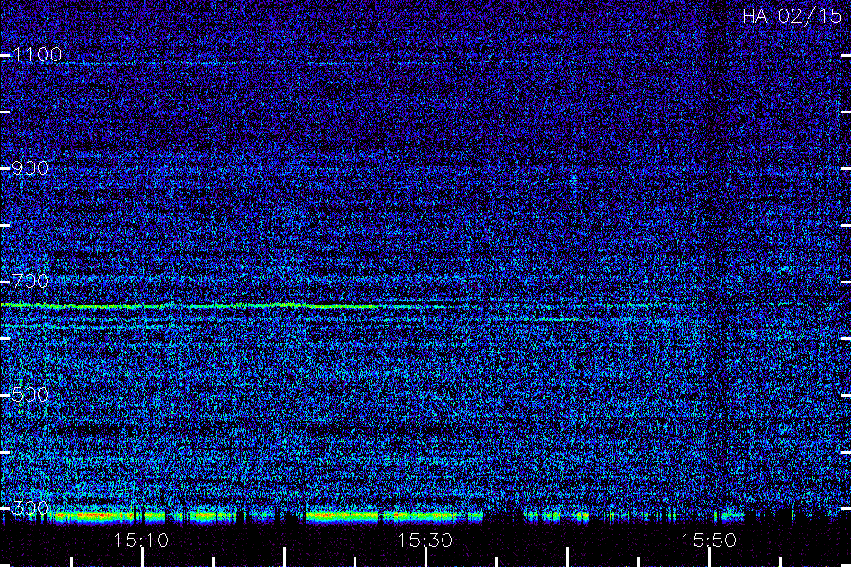
Task: Click the 15:50 time axis label
Action: point(708,540)
